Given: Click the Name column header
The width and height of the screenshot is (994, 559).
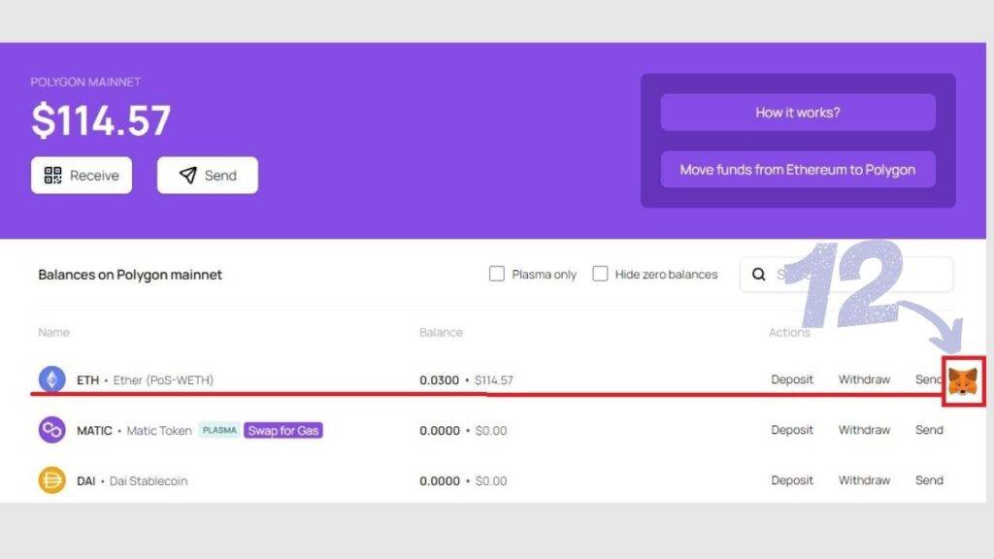Looking at the screenshot, I should [x=54, y=332].
